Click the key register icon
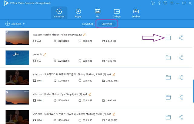194x124 pixels. click(159, 3)
